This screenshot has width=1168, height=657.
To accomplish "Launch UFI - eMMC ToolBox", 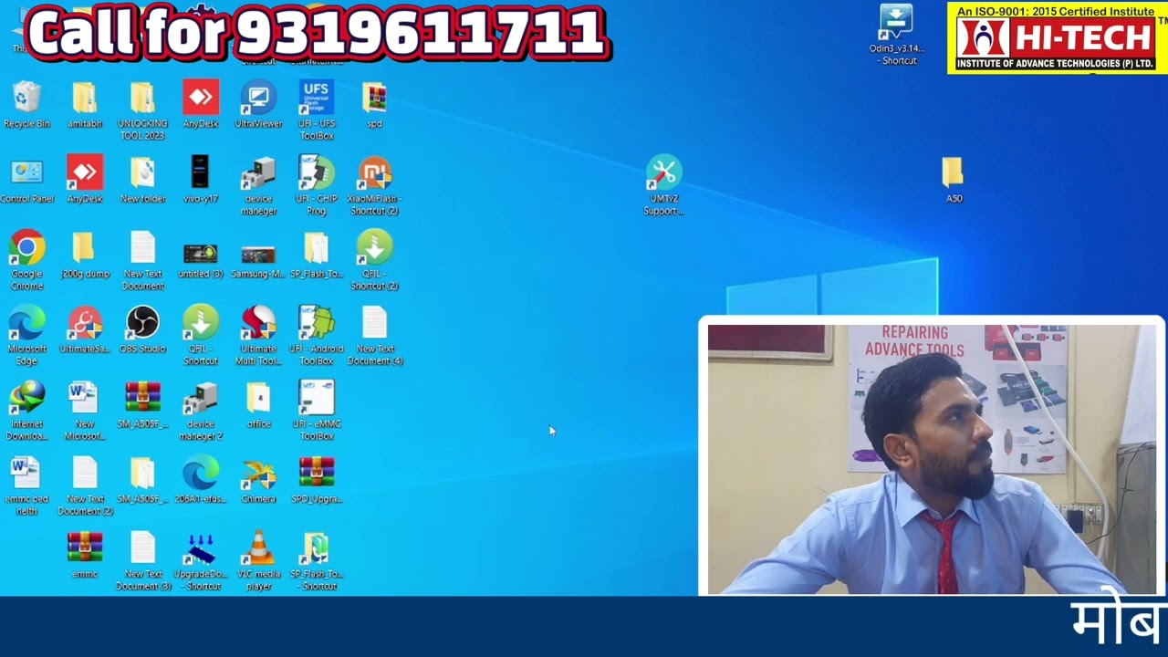I will [x=317, y=410].
